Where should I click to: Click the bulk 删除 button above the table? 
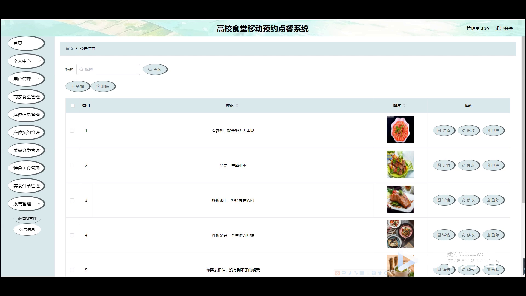coord(103,86)
